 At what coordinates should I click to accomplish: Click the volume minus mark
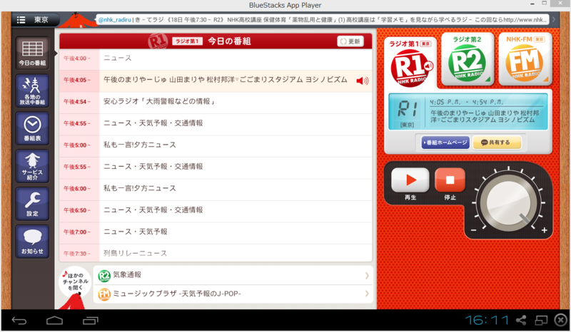[x=473, y=230]
